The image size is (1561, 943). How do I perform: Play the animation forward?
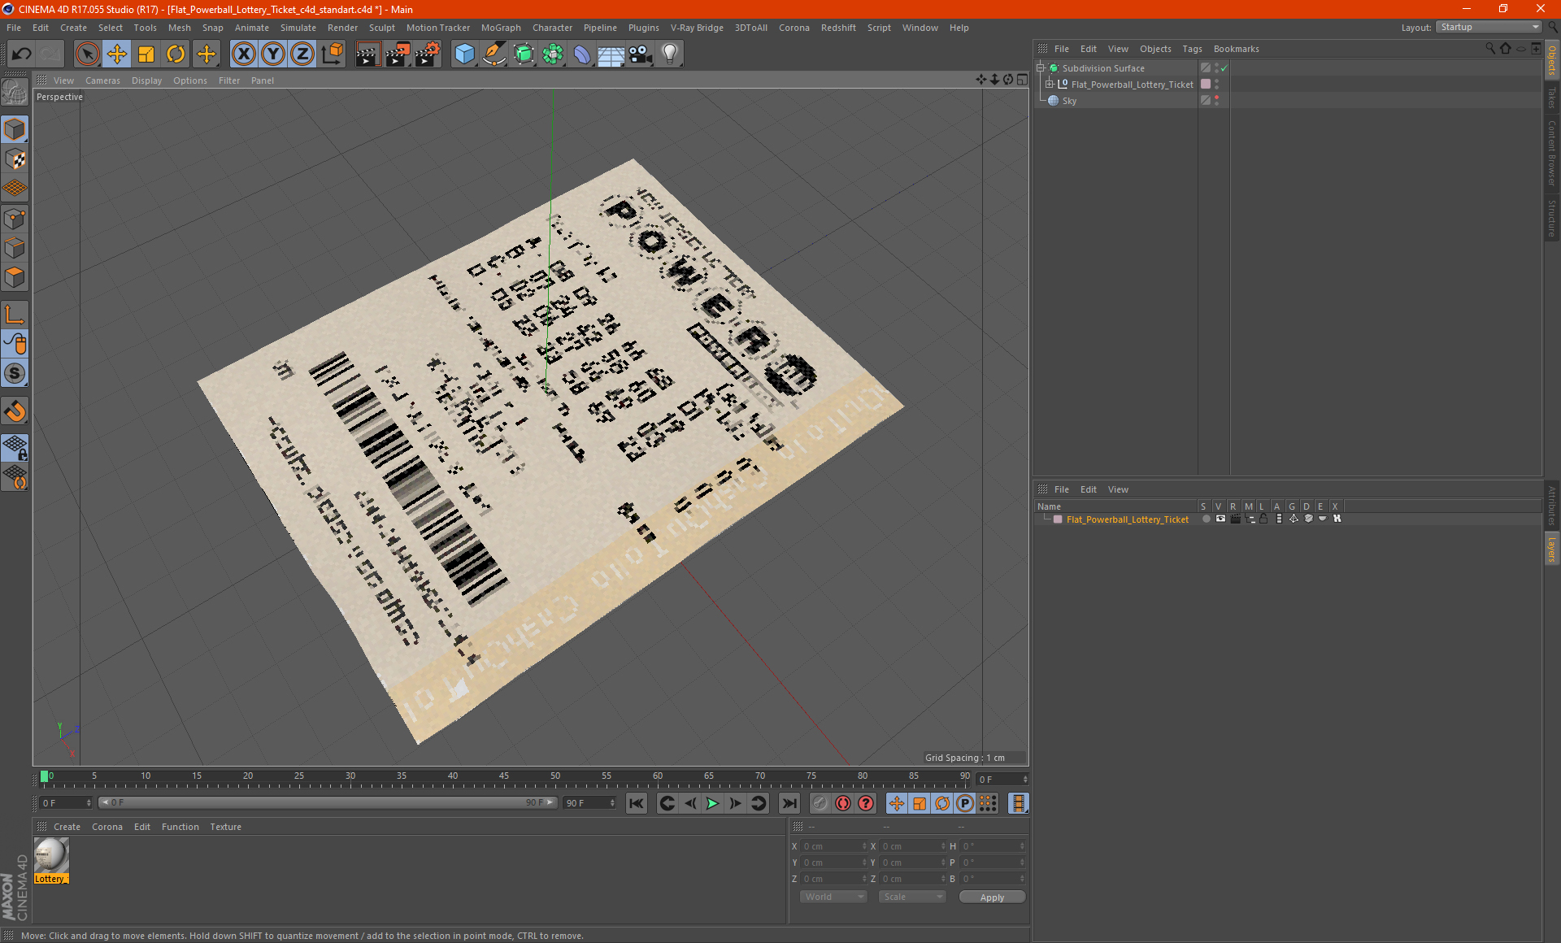[x=712, y=803]
